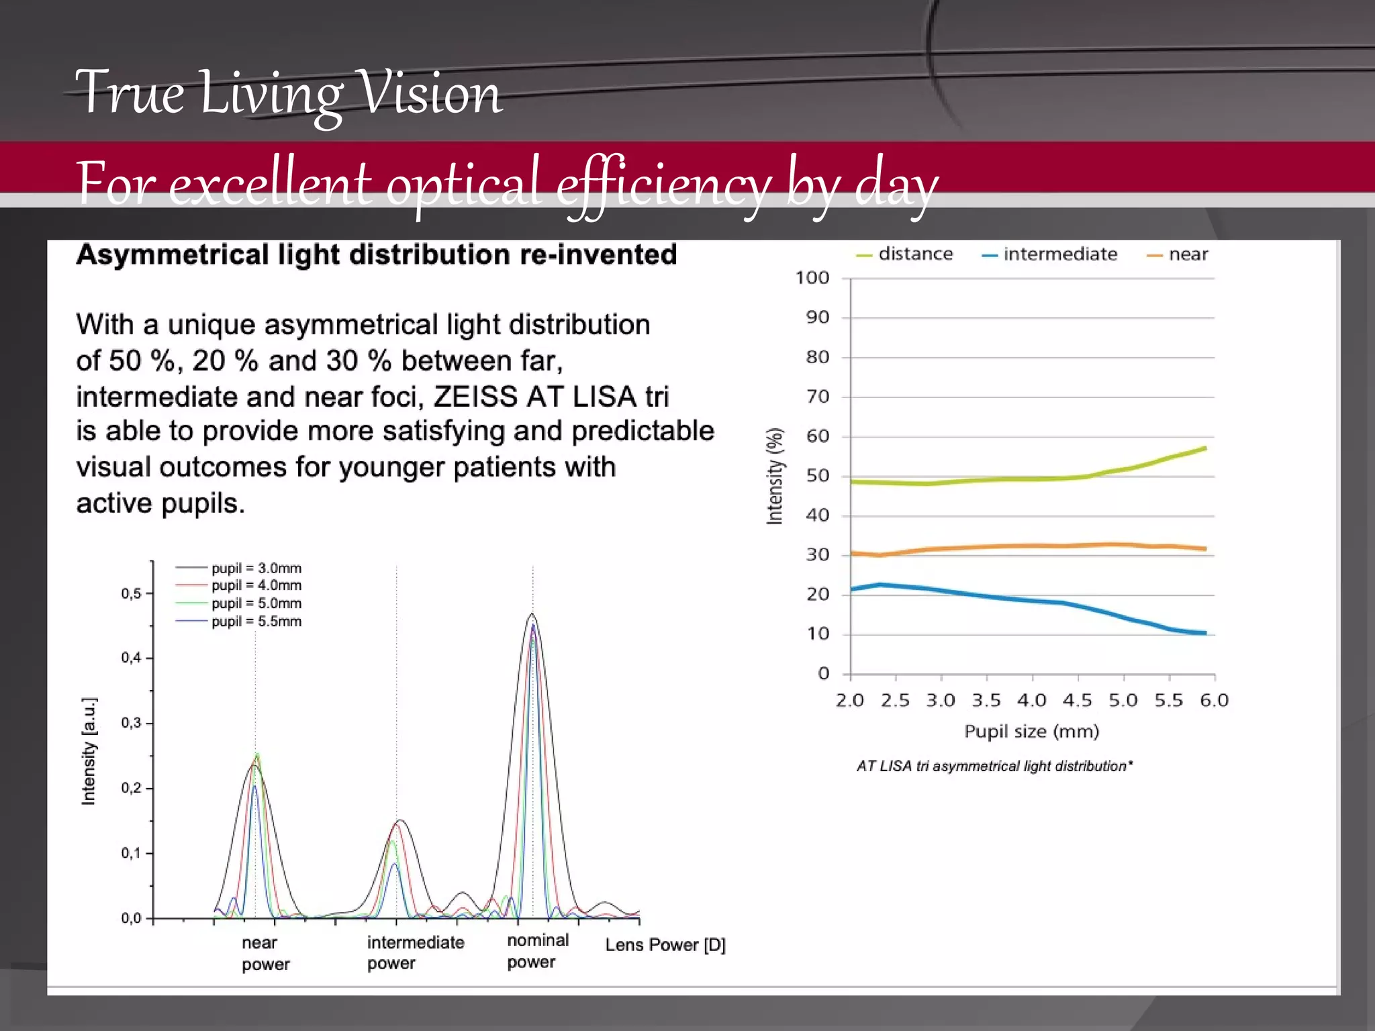This screenshot has height=1031, width=1375.
Task: Click the 'intermediate power' axis label
Action: point(415,952)
